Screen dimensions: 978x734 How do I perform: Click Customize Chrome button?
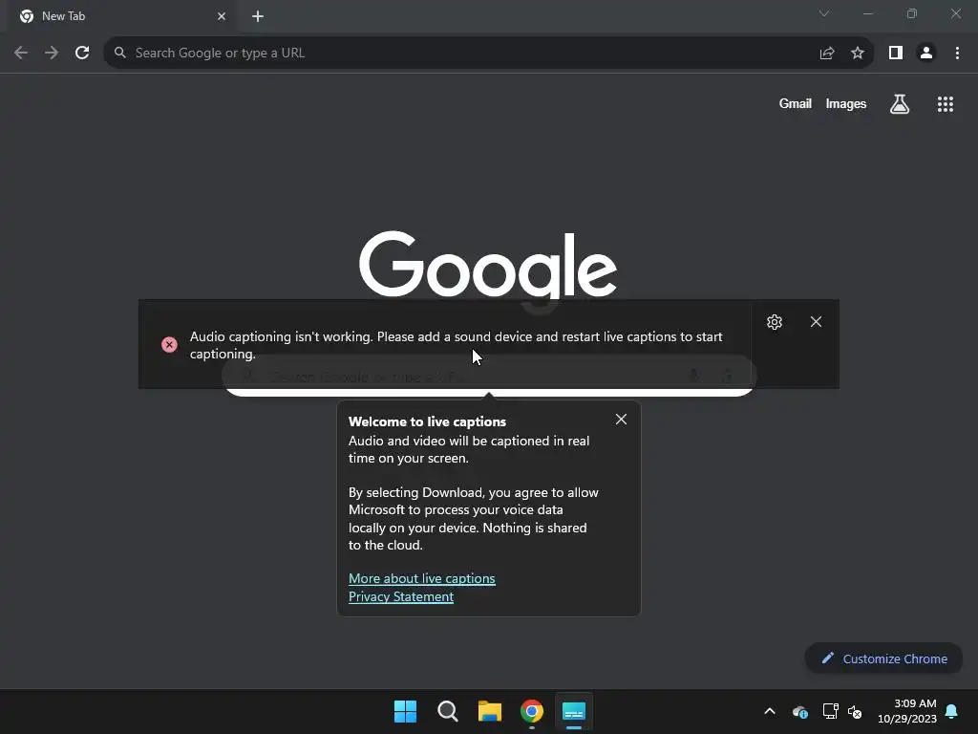[883, 658]
